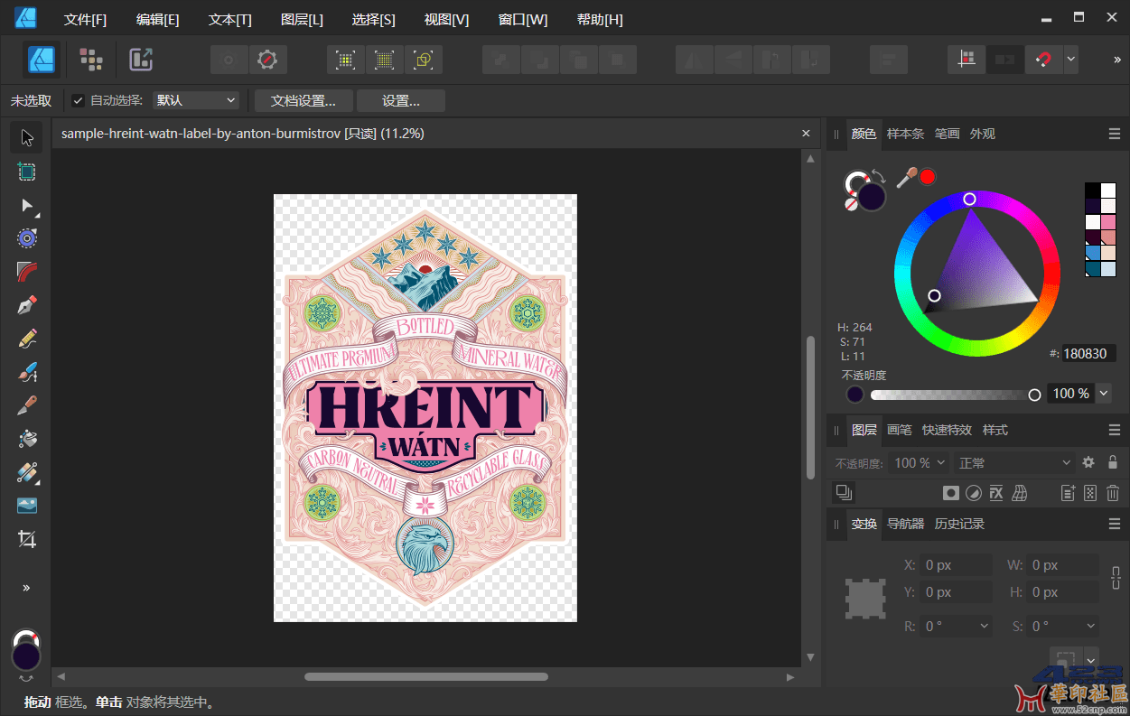The height and width of the screenshot is (716, 1130).
Task: Click the mask layer icon
Action: click(x=950, y=493)
